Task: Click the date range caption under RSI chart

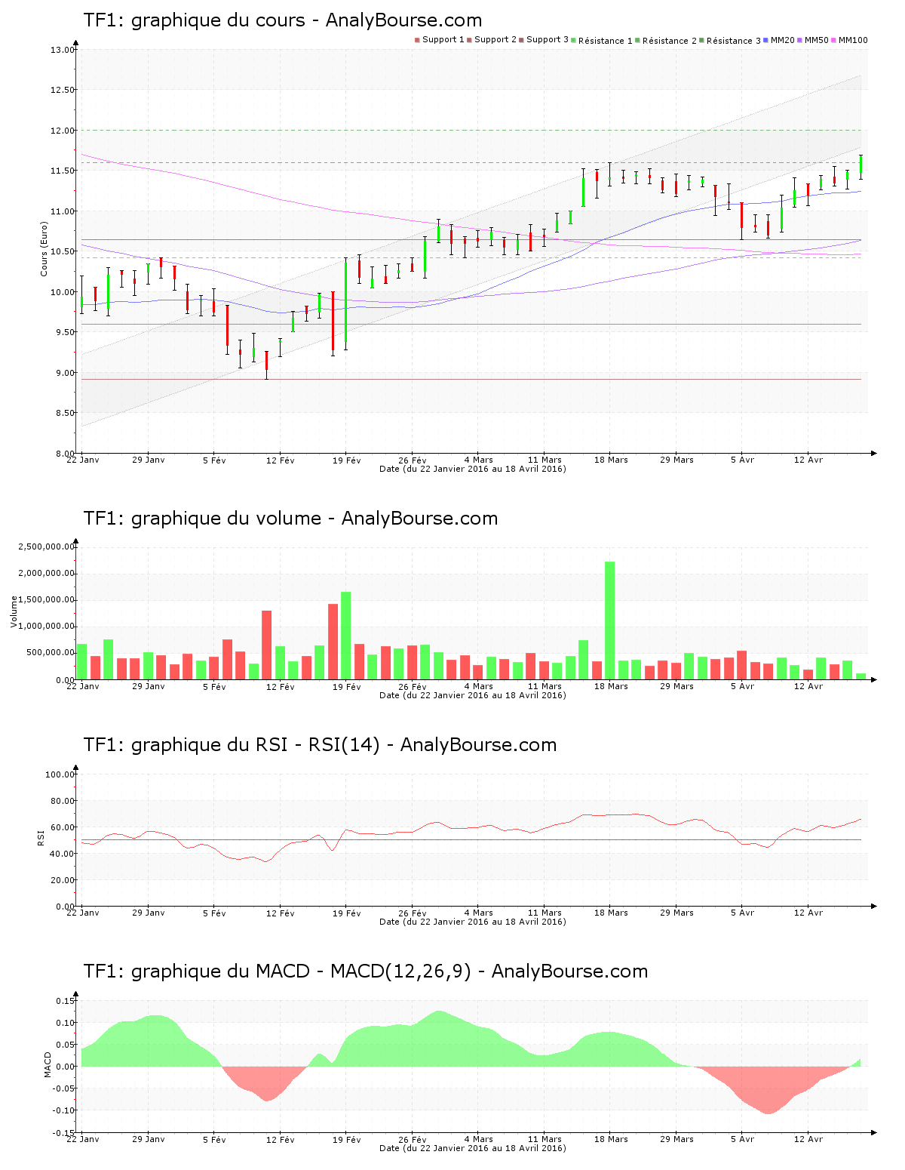Action: click(x=473, y=922)
